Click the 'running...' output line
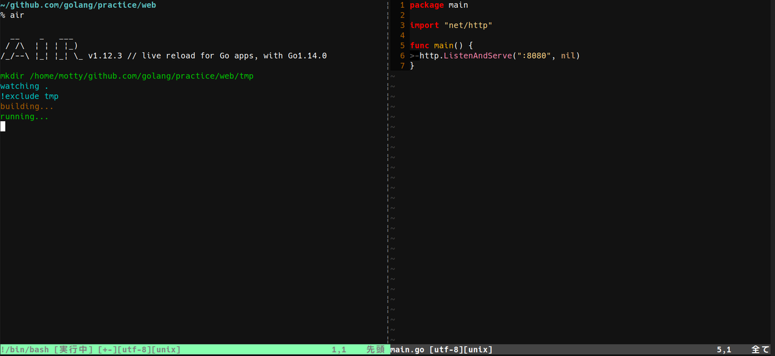Screen dimensions: 775x356 coord(25,117)
